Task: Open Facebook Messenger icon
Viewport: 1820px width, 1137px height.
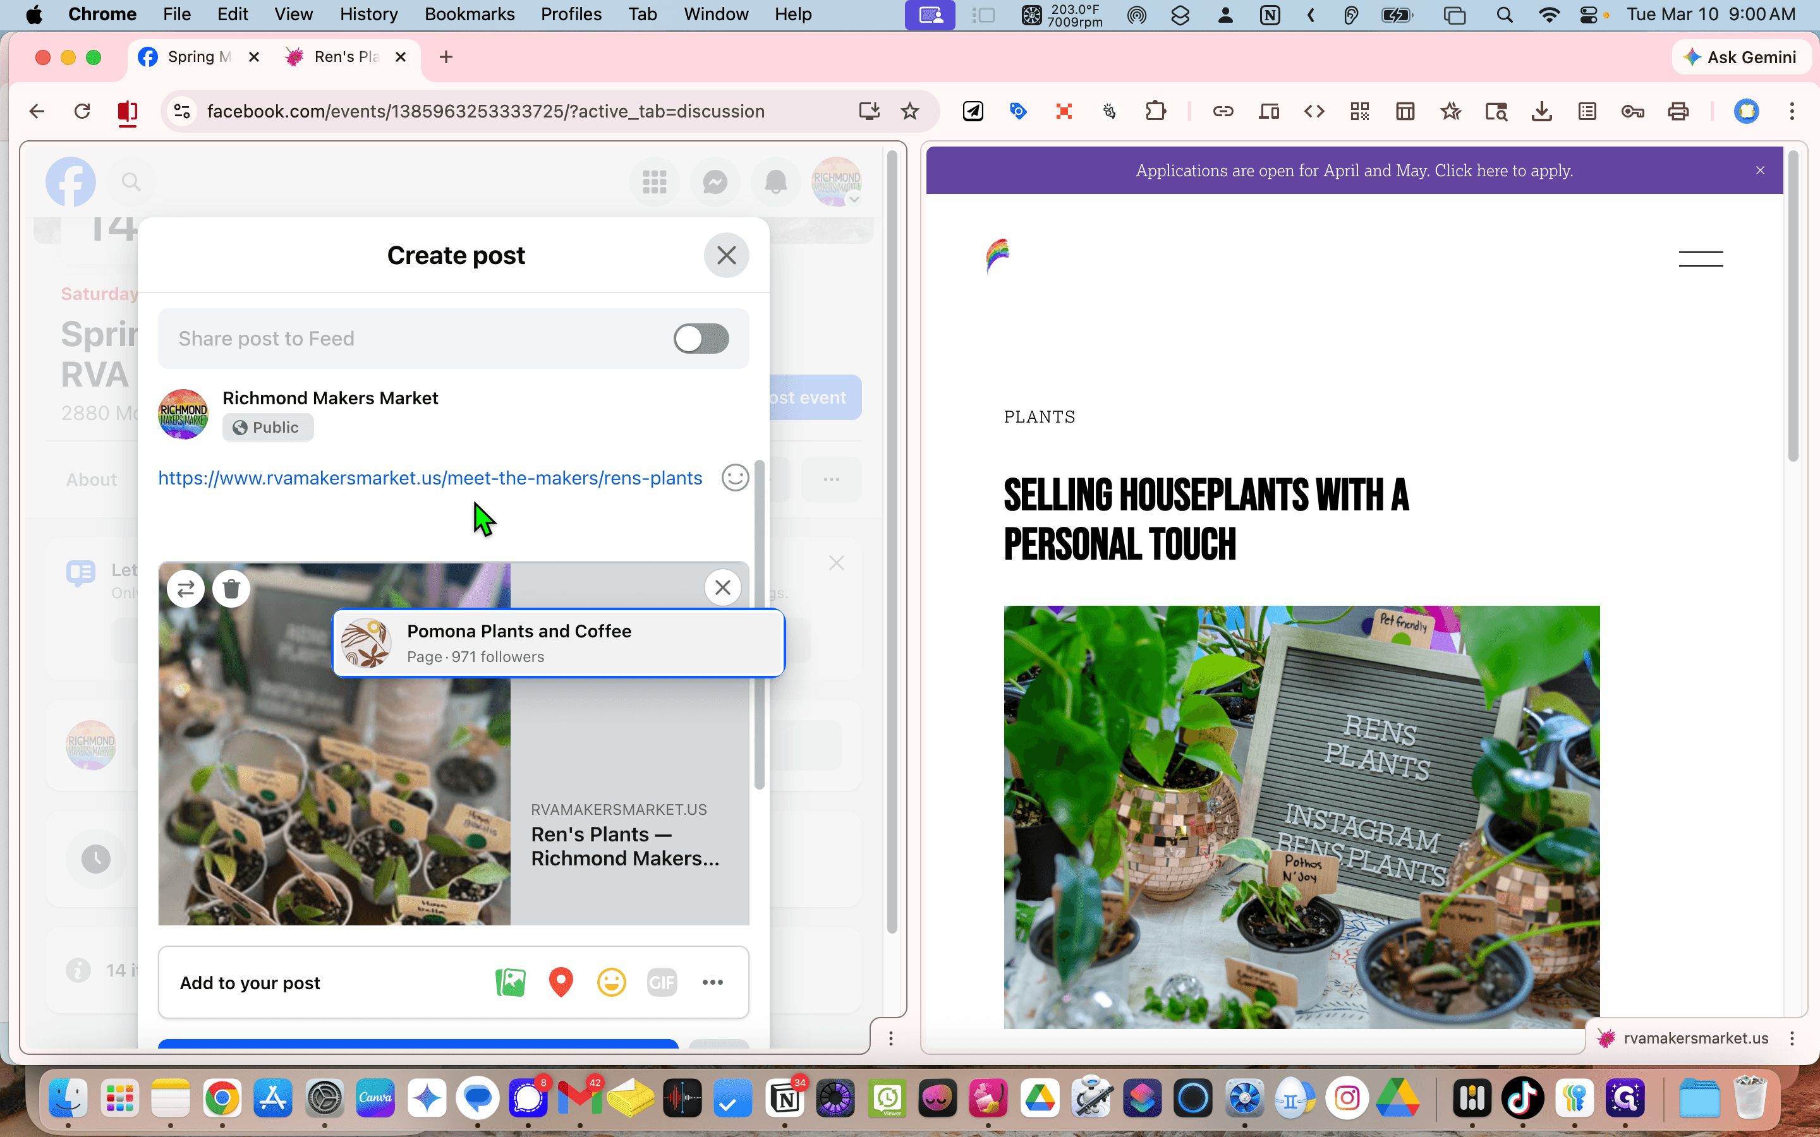Action: pos(715,181)
